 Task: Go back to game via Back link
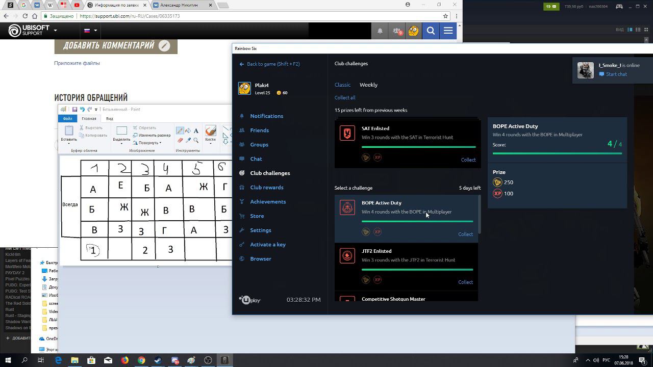(x=269, y=64)
